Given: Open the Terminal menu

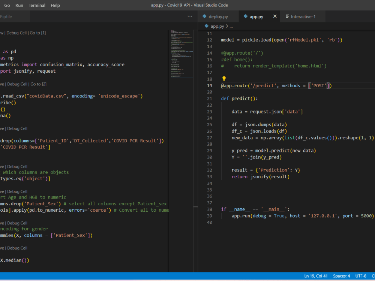Looking at the screenshot, I should [36, 5].
